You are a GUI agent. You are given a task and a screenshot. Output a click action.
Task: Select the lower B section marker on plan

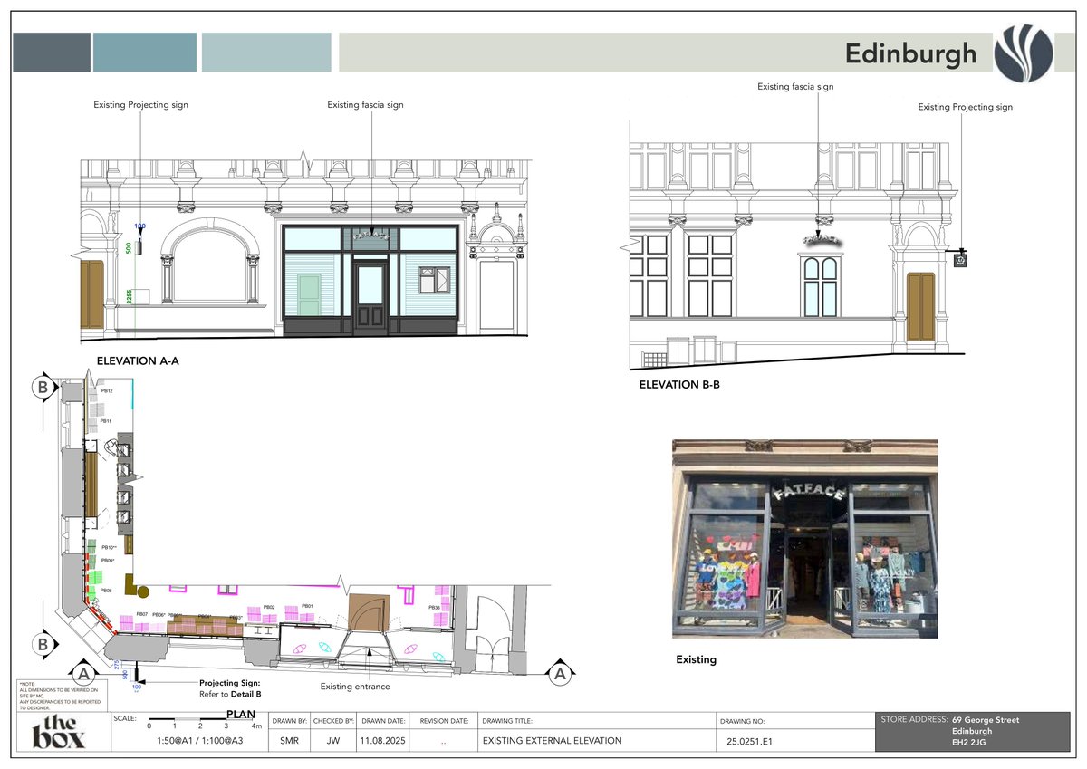tap(42, 645)
